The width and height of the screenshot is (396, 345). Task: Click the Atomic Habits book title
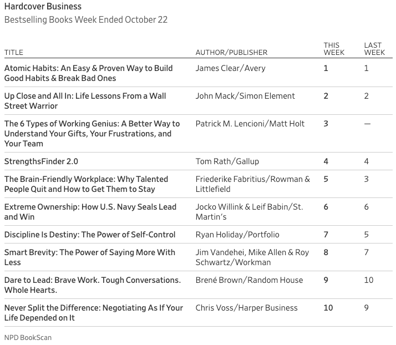pyautogui.click(x=88, y=73)
